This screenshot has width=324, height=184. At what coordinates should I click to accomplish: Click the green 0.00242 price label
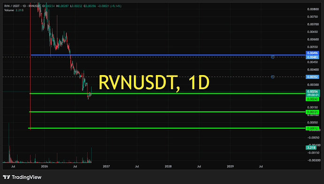tap(312, 99)
